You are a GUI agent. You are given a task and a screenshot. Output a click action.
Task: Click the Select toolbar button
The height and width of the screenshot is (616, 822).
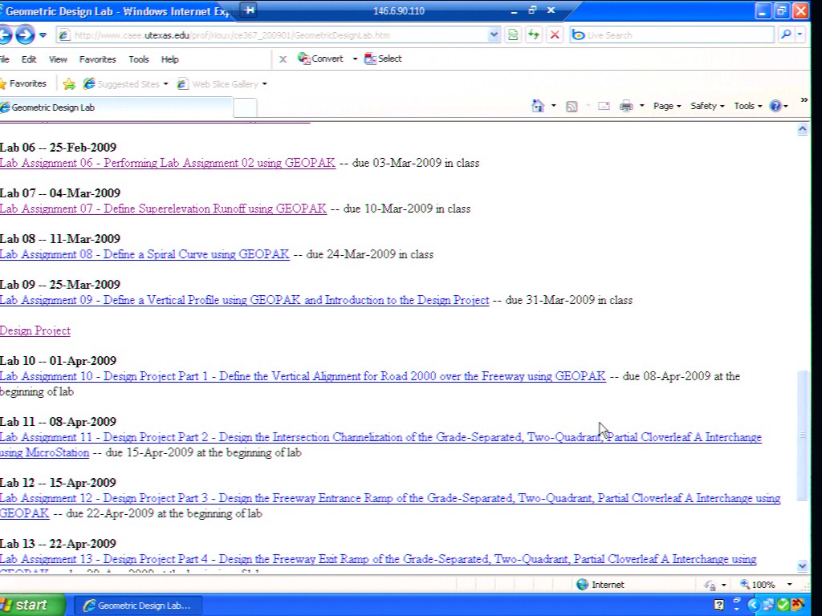(383, 59)
